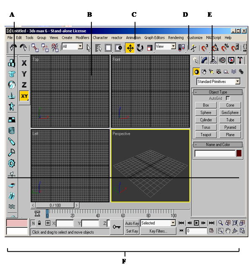Activate Select and Scale tool
Viewport: 250px width, 269px height.
click(150, 48)
